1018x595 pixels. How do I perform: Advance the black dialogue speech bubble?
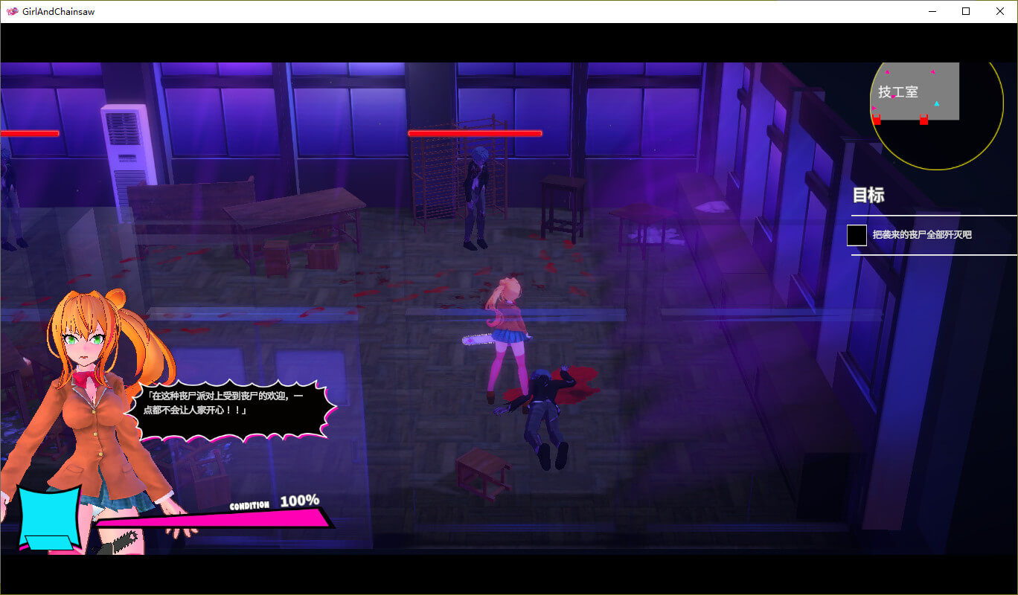click(x=234, y=409)
